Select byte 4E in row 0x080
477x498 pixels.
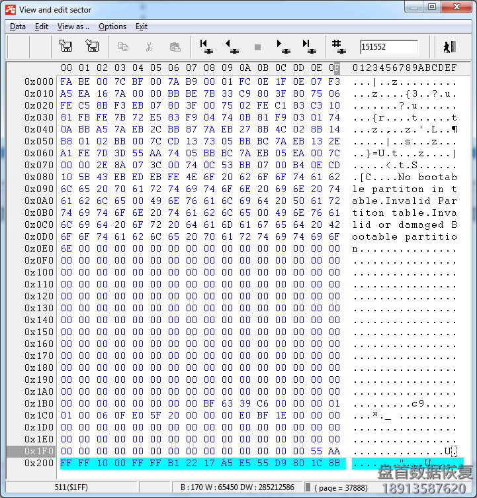coord(191,177)
